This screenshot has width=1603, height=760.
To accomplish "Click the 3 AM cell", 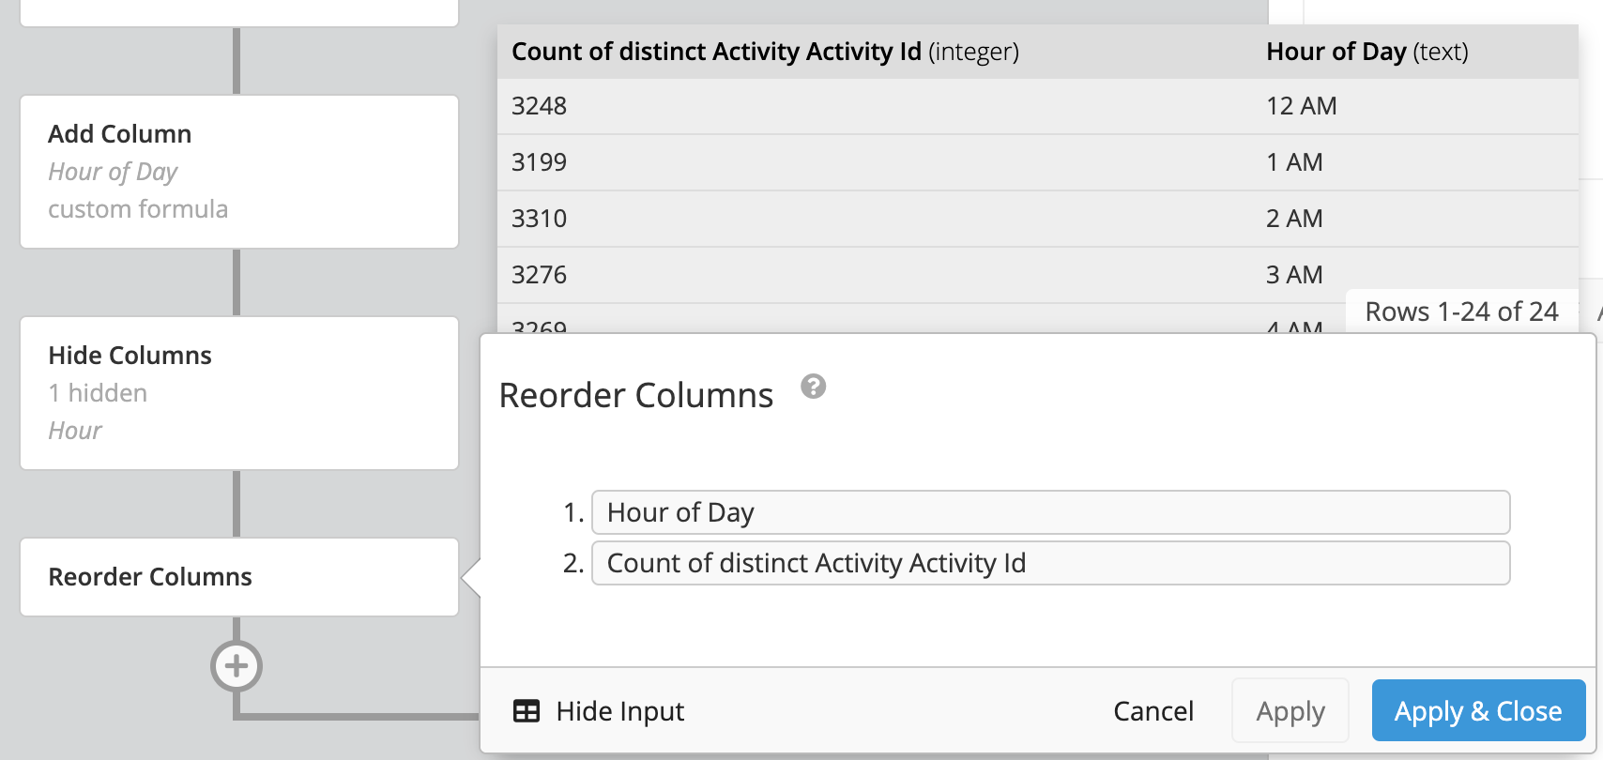I will (x=1294, y=275).
